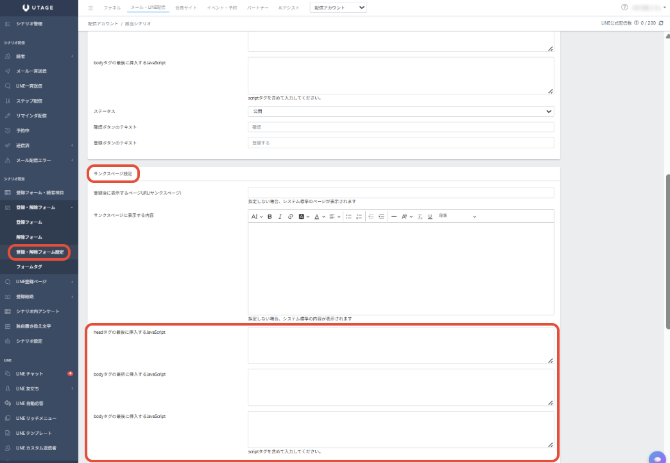Open the ステータス dropdown

[400, 111]
